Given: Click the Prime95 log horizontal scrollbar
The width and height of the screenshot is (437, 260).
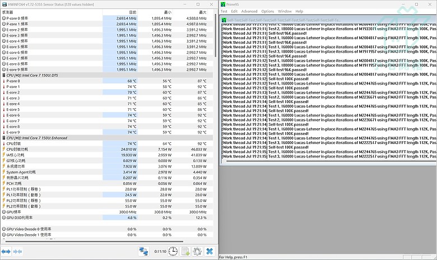Looking at the screenshot, I should 331,161.
